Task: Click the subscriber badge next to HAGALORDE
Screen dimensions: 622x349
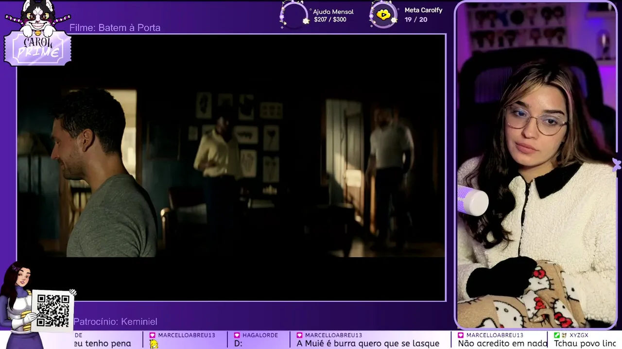Action: (237, 335)
